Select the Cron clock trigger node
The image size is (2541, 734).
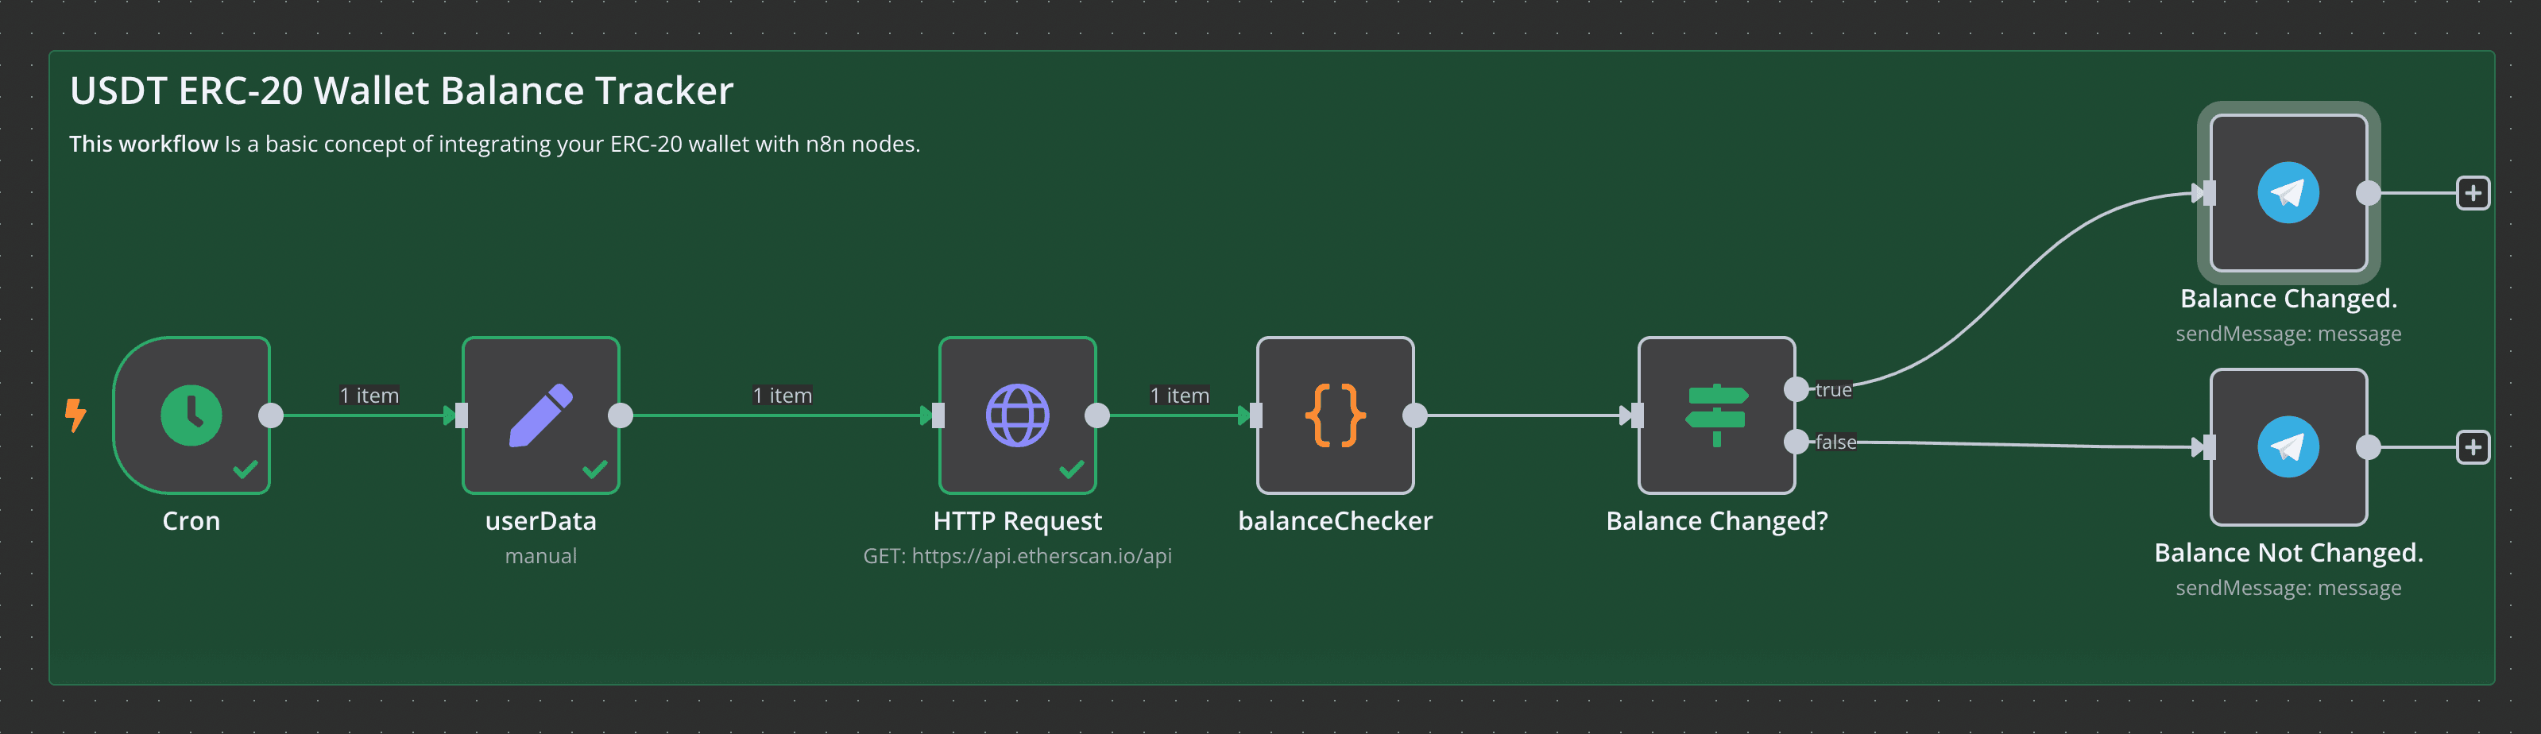click(x=191, y=415)
